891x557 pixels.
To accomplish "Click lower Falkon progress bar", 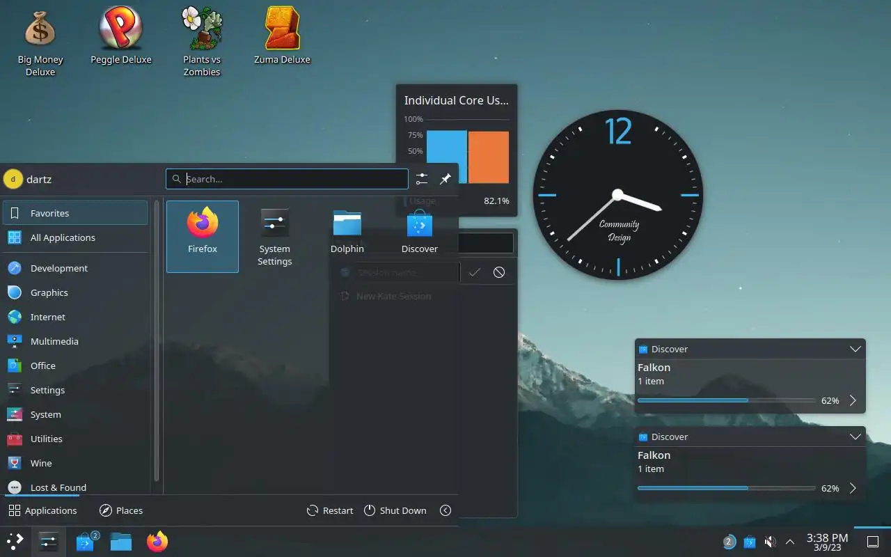I will [727, 488].
